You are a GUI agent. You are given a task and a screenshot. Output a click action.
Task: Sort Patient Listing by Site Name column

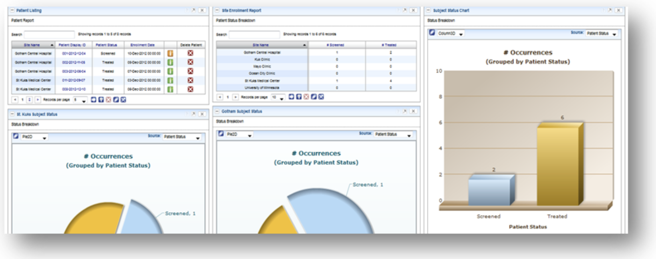(x=33, y=45)
